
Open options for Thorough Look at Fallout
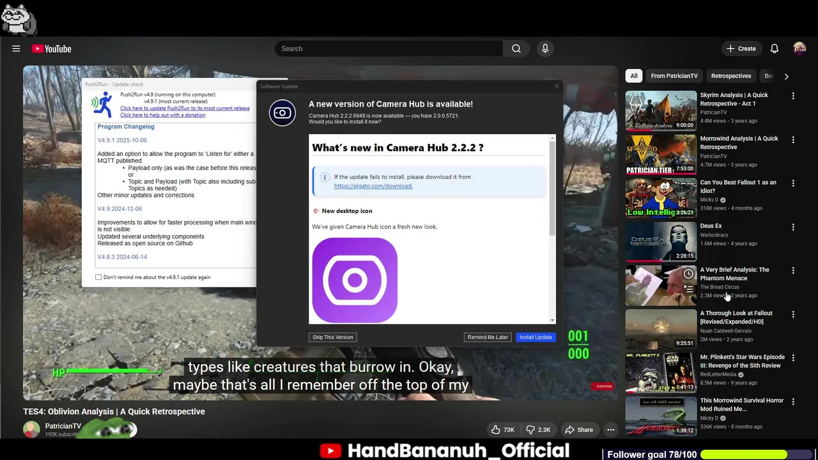tap(793, 314)
